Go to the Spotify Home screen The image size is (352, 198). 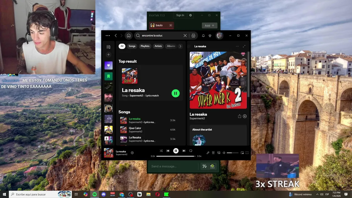pyautogui.click(x=128, y=35)
